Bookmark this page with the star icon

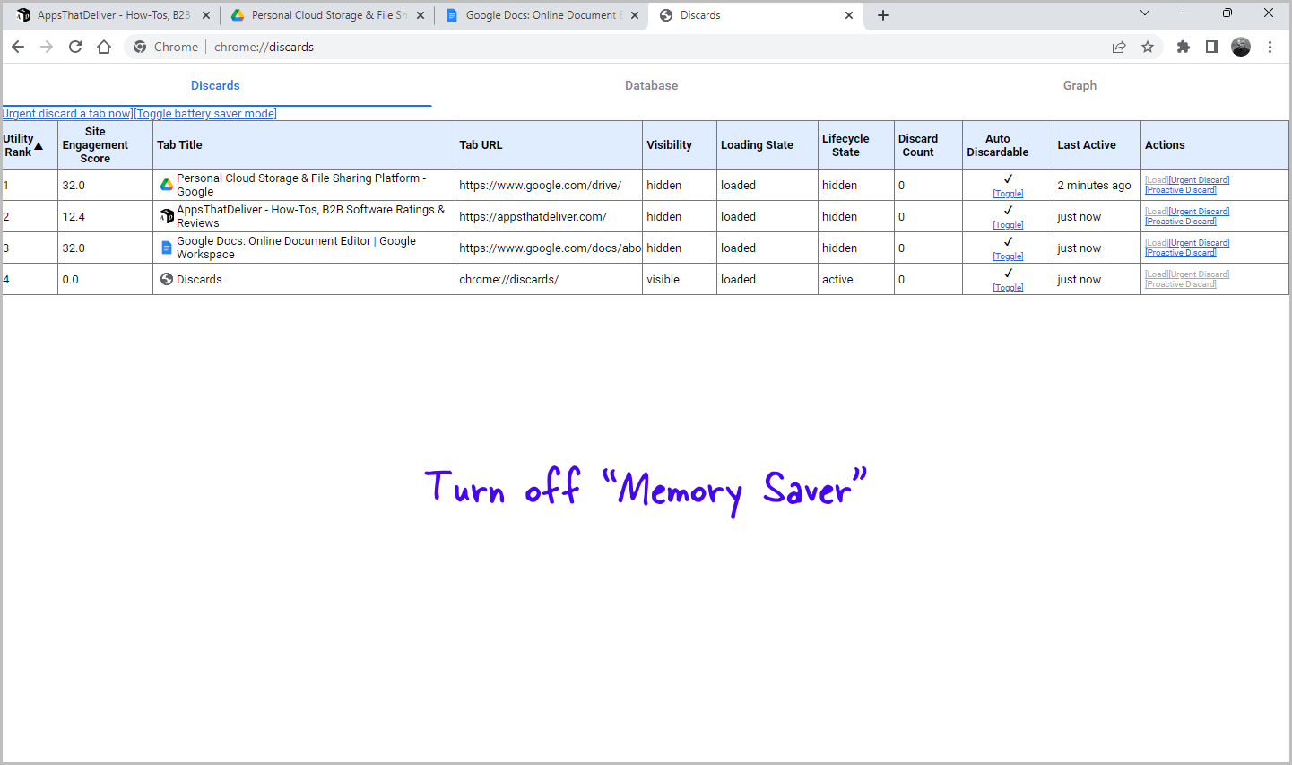pyautogui.click(x=1148, y=47)
